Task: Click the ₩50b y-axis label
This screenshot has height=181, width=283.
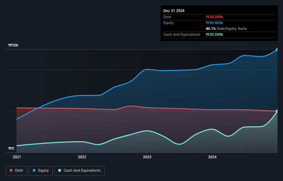Action: [x=13, y=45]
